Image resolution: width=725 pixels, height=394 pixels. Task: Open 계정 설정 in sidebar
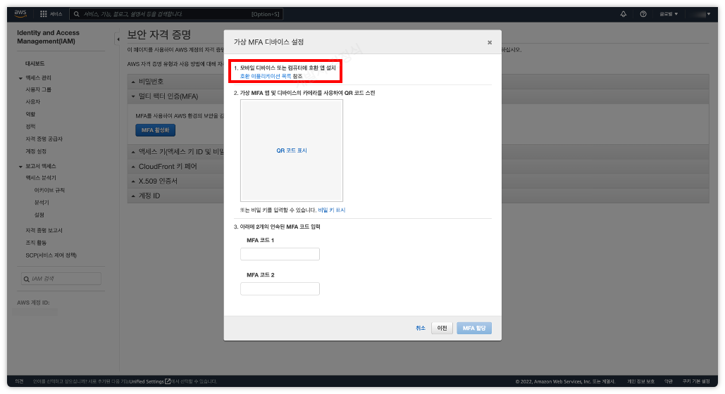[x=36, y=151]
